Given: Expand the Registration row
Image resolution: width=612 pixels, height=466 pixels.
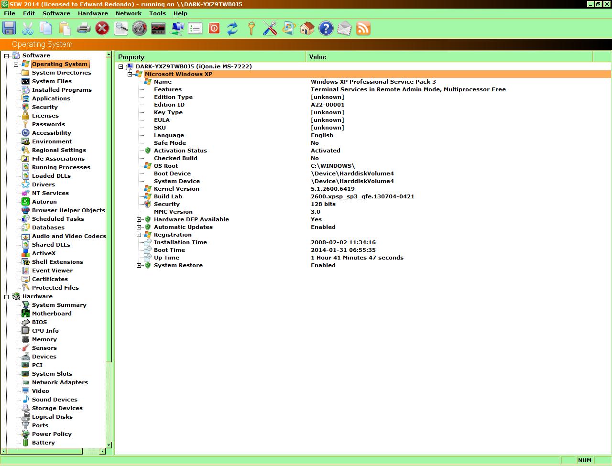Looking at the screenshot, I should click(139, 235).
